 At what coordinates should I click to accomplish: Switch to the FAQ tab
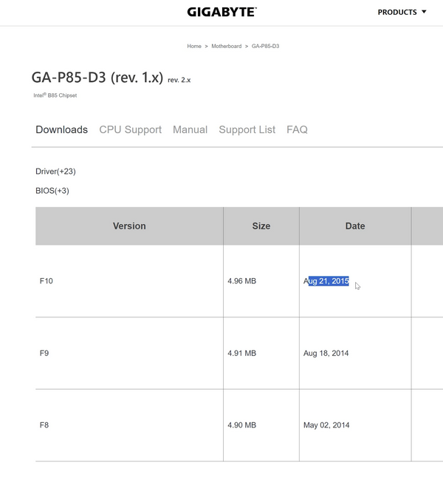[297, 129]
